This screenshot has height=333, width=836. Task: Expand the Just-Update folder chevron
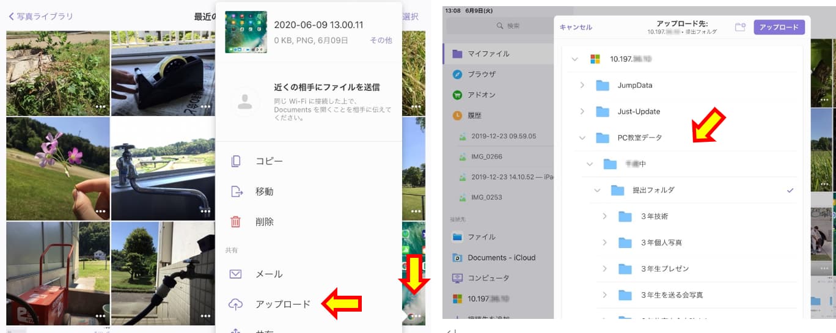[582, 111]
